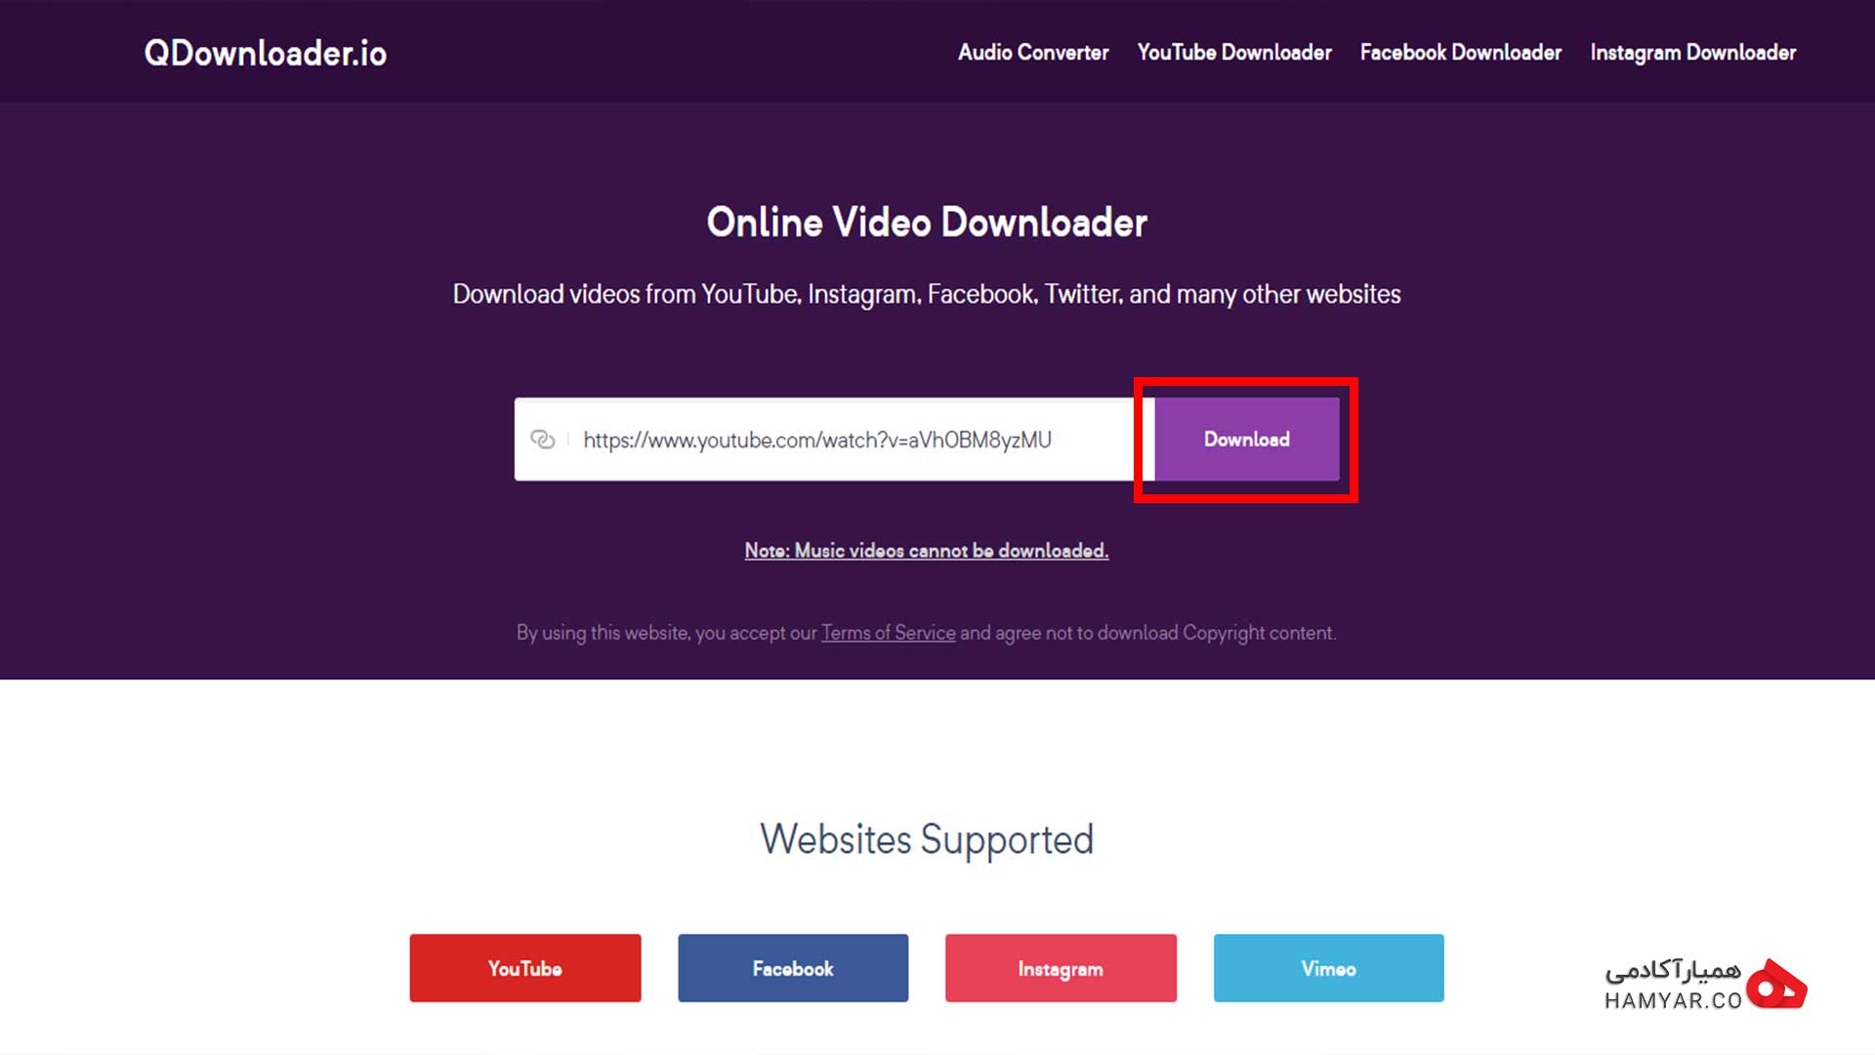Open the Audio Converter menu item
This screenshot has width=1875, height=1055.
pyautogui.click(x=1033, y=53)
